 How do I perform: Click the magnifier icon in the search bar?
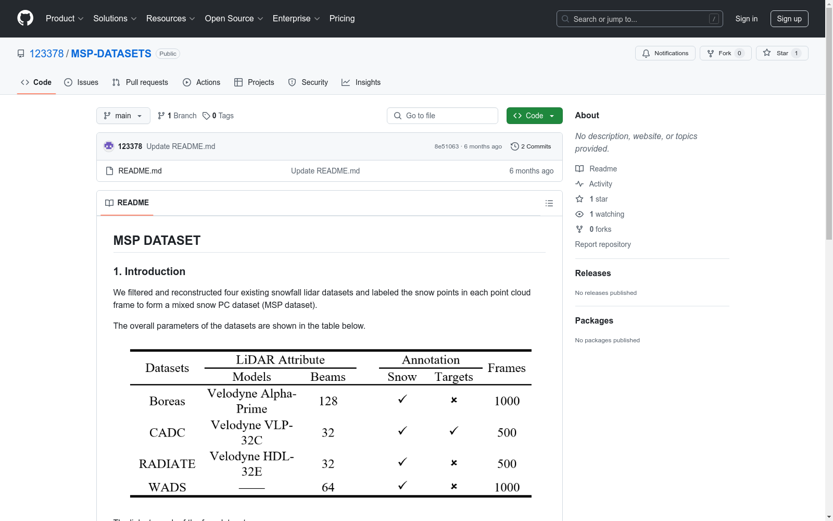click(565, 19)
